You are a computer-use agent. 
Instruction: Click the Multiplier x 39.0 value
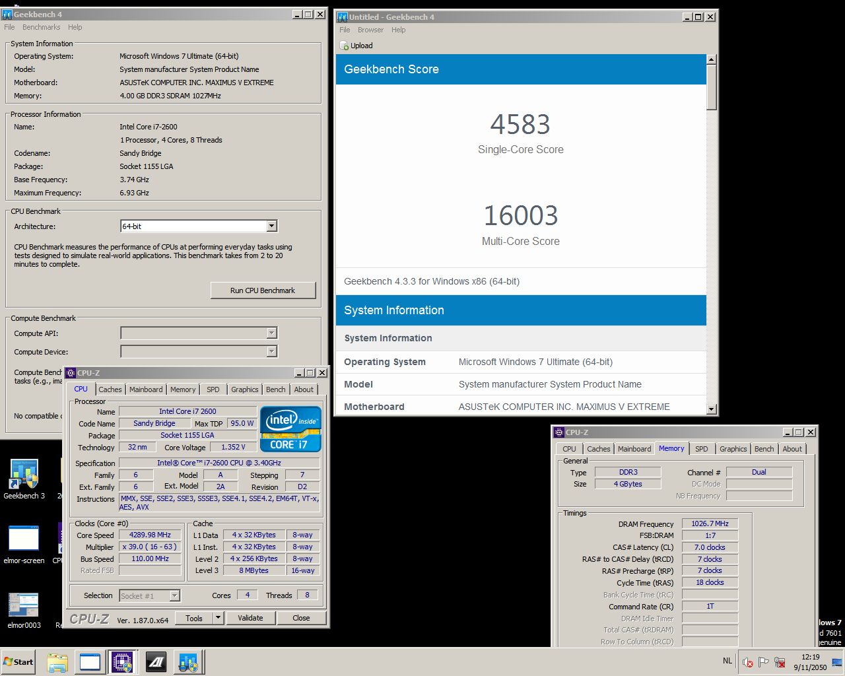pyautogui.click(x=150, y=547)
